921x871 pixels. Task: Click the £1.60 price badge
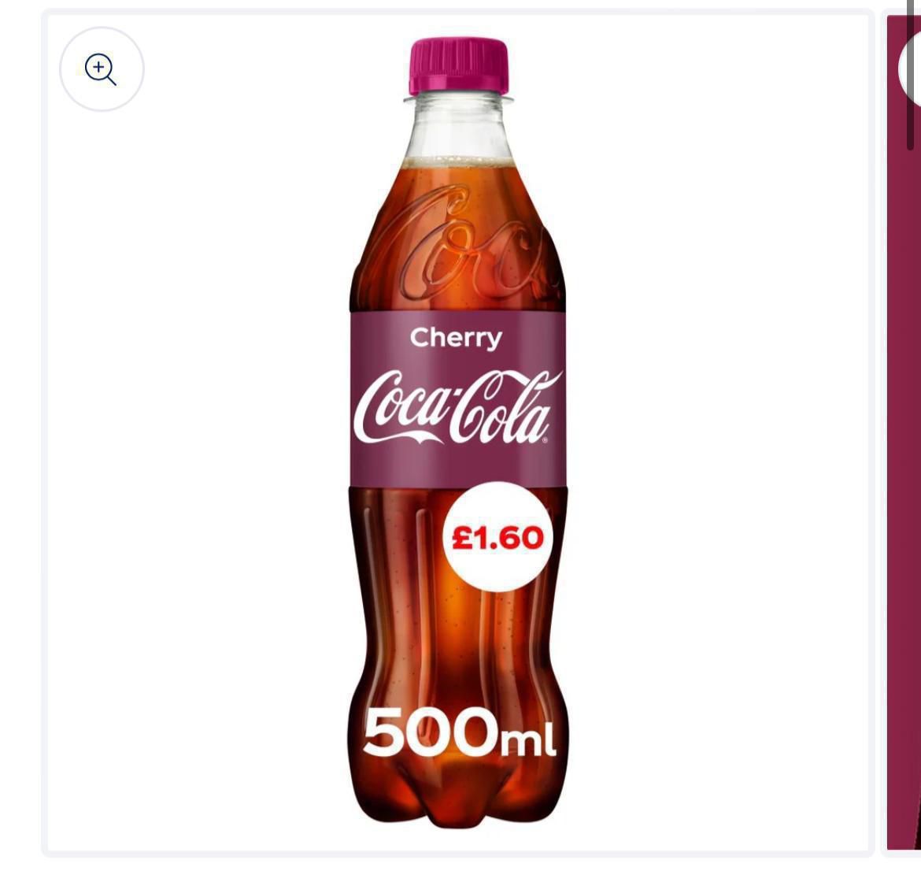pos(497,537)
